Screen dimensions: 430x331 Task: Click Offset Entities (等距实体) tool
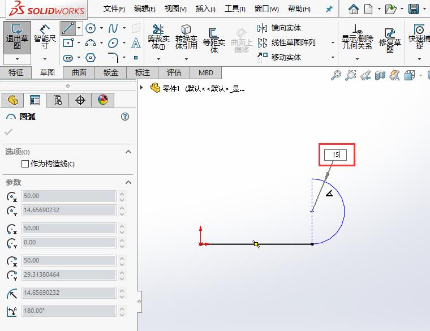tap(214, 41)
